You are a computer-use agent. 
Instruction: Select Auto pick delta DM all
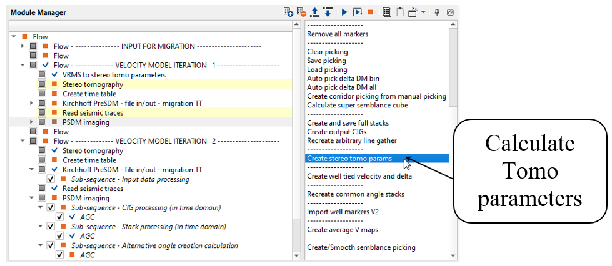pos(343,87)
